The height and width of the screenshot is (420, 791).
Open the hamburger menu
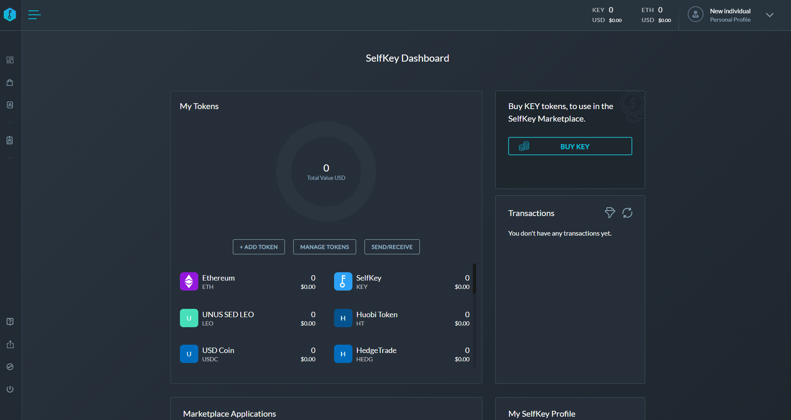click(34, 15)
